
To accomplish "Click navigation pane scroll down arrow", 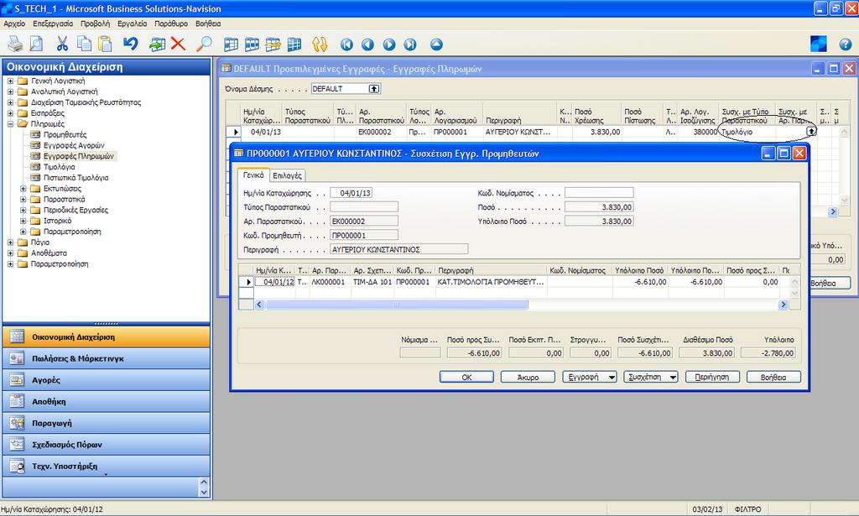I will pyautogui.click(x=204, y=492).
